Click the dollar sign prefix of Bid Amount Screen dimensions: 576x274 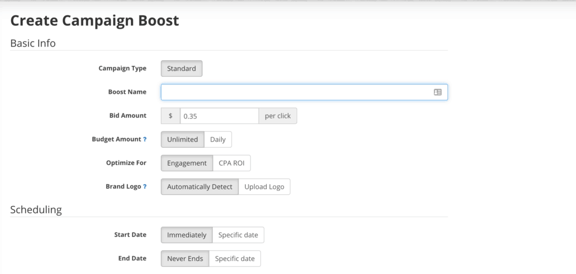170,116
